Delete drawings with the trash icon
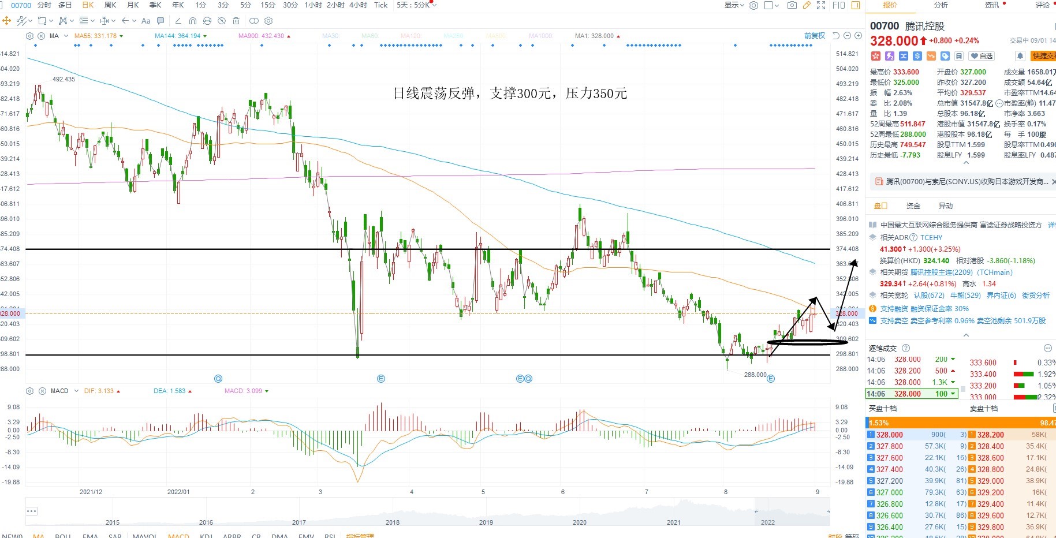The height and width of the screenshot is (538, 1056). point(236,21)
